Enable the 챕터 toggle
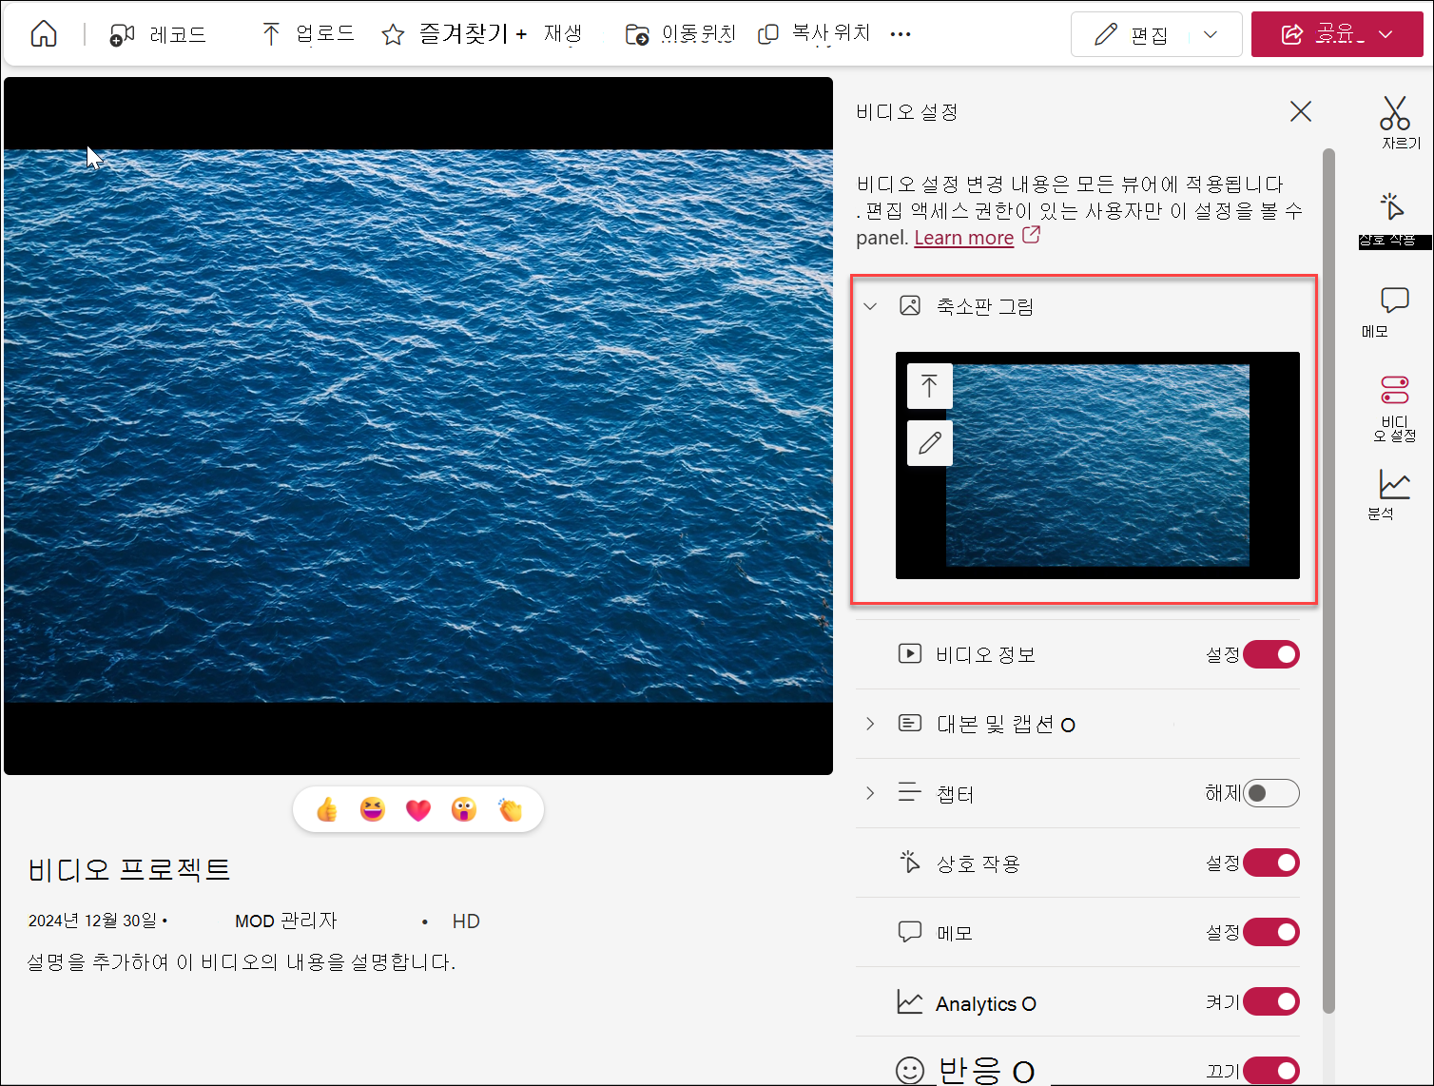Viewport: 1434px width, 1086px height. 1271,793
